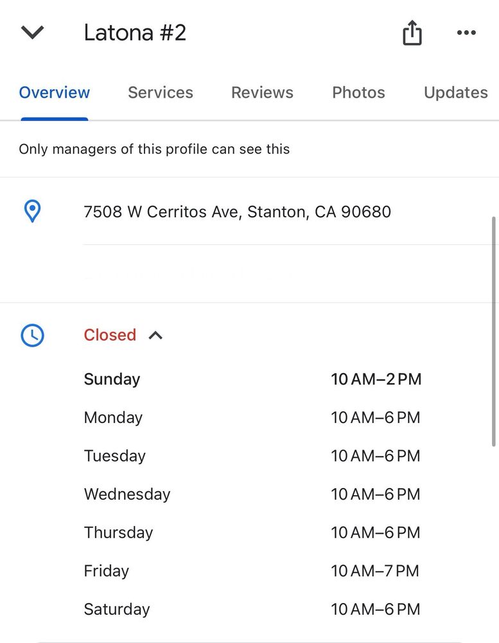Viewport: 499px width, 643px height.
Task: Select Monday 10 AM–6 PM hours
Action: coord(375,418)
